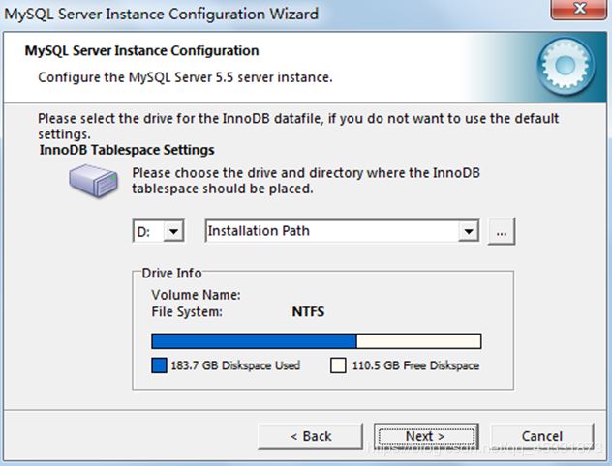
Task: Click the '110.5 GB Free Diskspace' text
Action: (x=415, y=365)
